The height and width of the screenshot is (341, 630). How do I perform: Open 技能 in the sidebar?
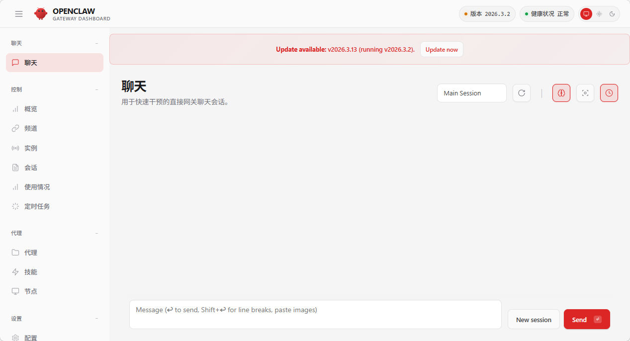click(31, 272)
